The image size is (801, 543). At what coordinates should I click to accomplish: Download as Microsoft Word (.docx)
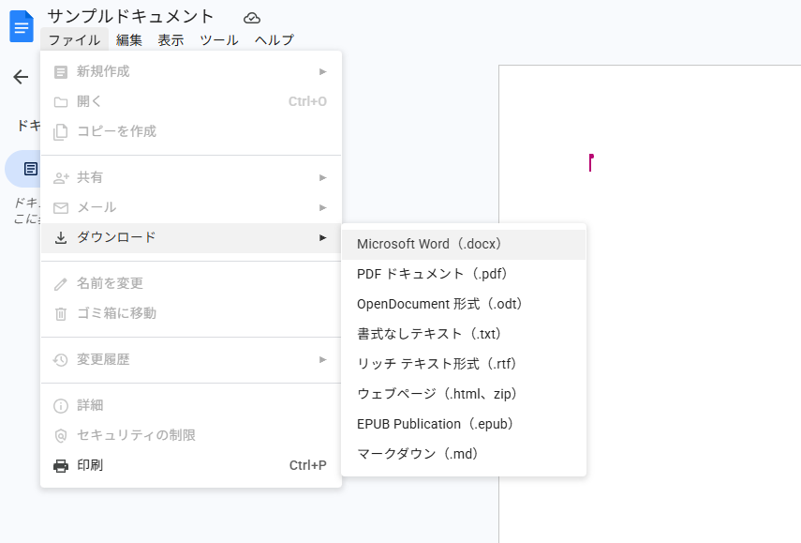[x=432, y=244]
